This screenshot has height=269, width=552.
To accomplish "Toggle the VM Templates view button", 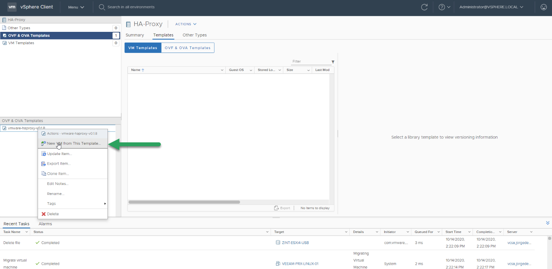I will [x=143, y=48].
